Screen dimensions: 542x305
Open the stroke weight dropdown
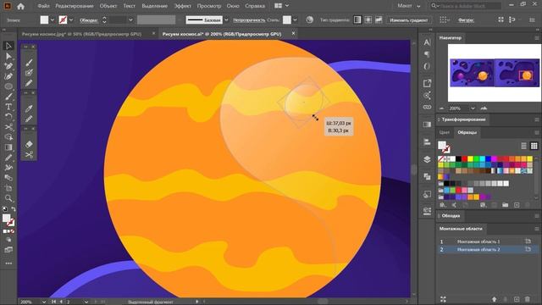click(130, 20)
